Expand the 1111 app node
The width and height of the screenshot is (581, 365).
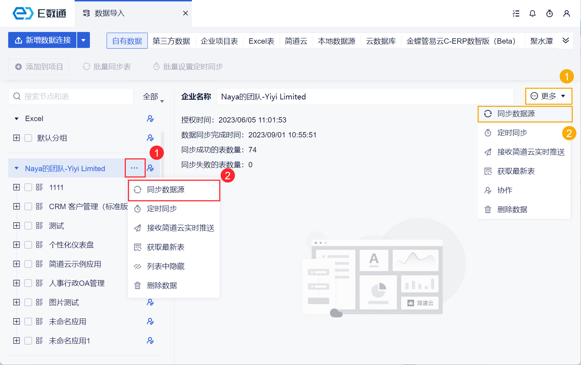pos(16,187)
